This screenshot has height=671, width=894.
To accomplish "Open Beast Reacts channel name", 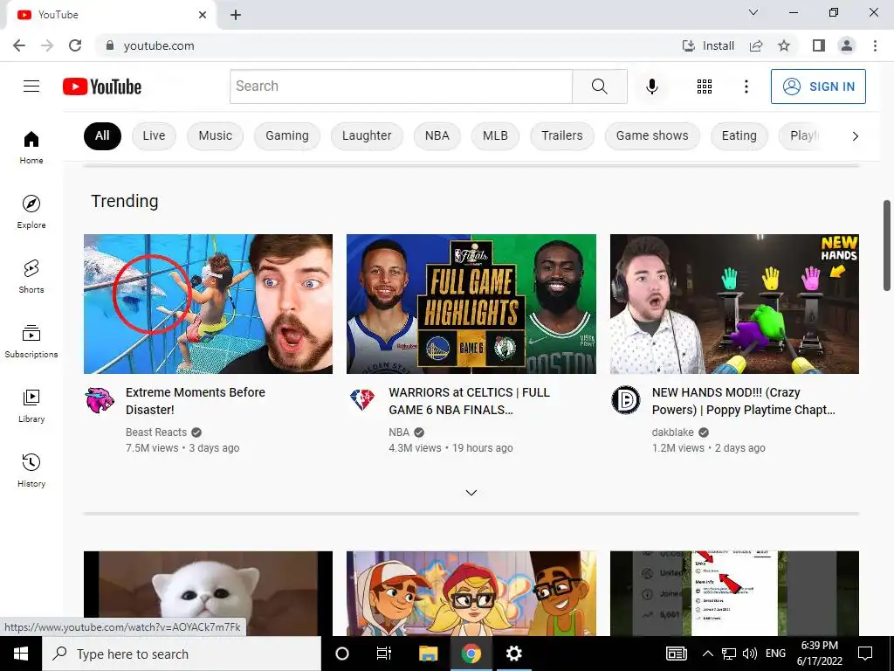I will 156,432.
